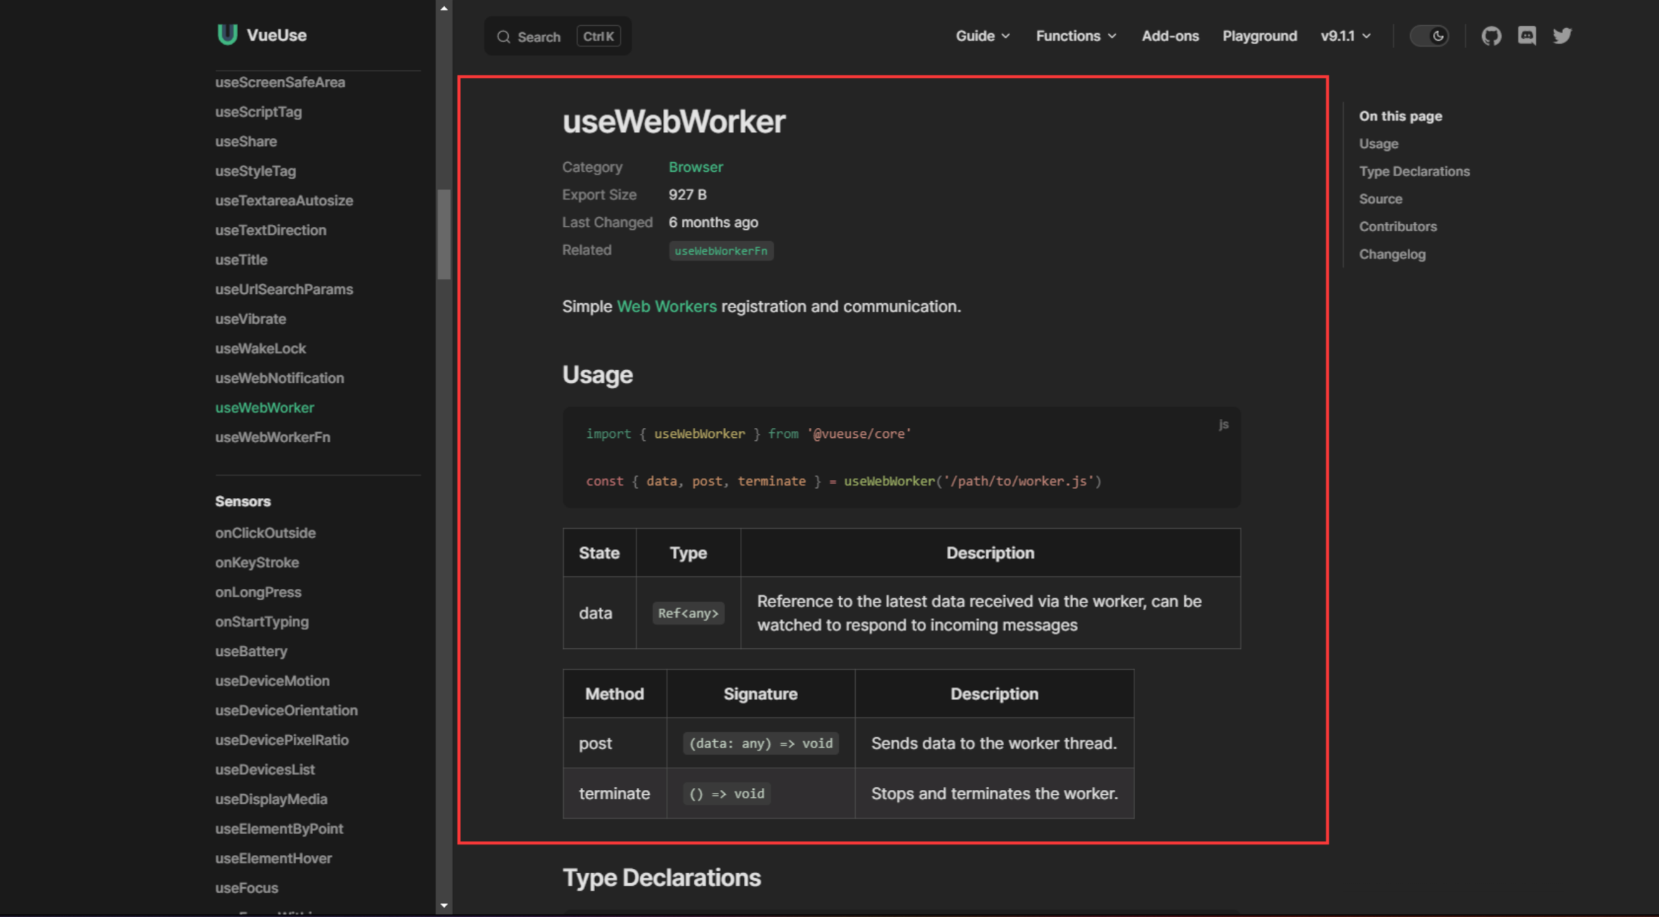Follow the Web Workers link
Image resolution: width=1659 pixels, height=917 pixels.
667,306
